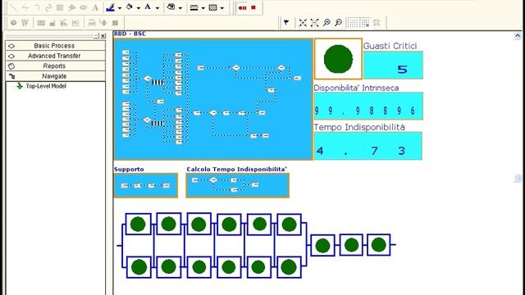Click the Resource animation icon
This screenshot has height=295, width=525.
103,23
